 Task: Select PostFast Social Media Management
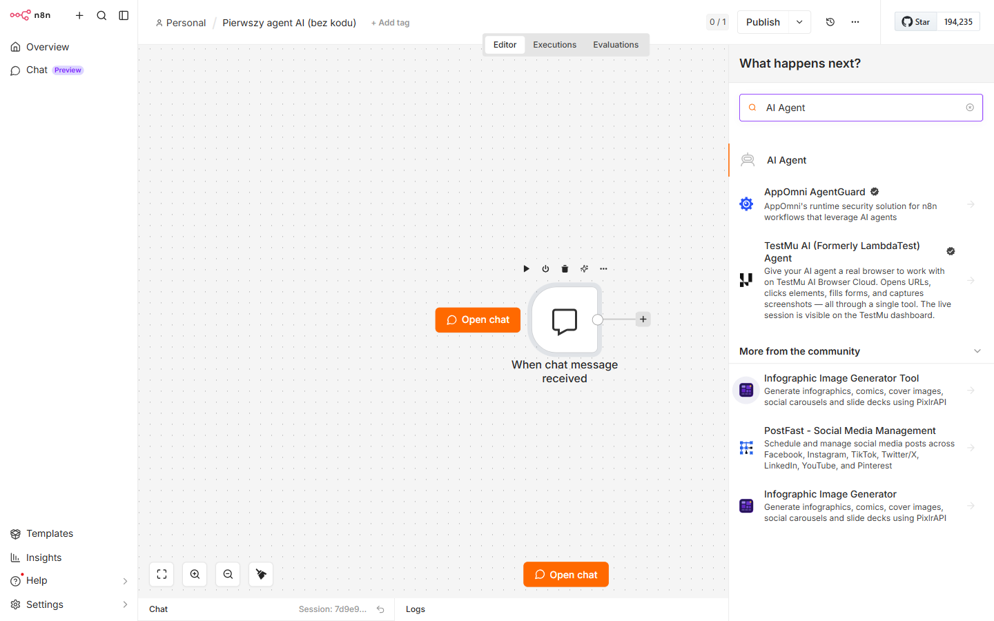pyautogui.click(x=861, y=448)
